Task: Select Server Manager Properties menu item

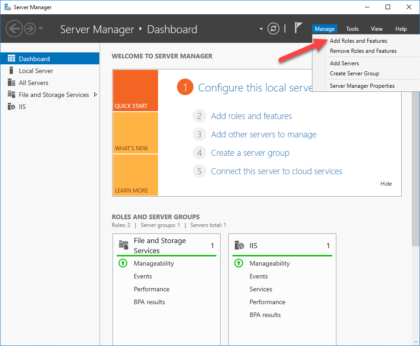Action: click(x=362, y=86)
